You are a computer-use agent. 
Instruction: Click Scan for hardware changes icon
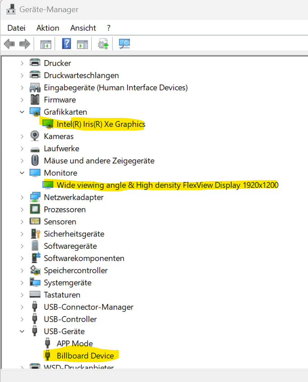(124, 44)
